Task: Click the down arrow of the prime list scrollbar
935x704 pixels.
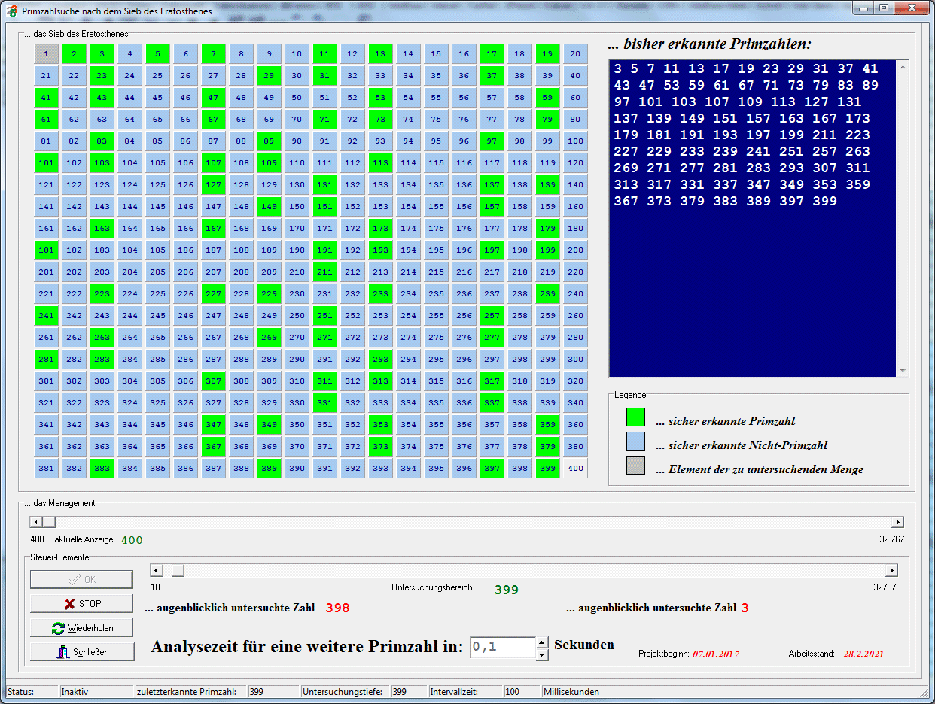Action: point(903,370)
